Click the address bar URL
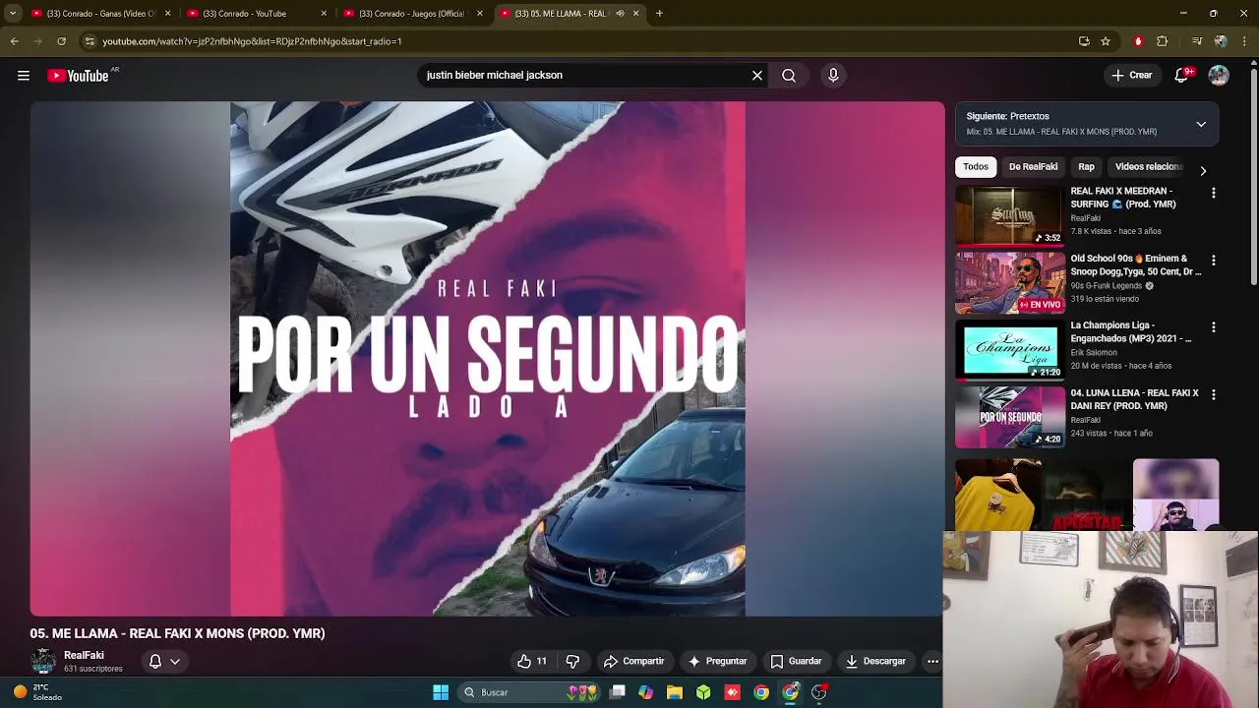The image size is (1259, 708). pyautogui.click(x=252, y=41)
